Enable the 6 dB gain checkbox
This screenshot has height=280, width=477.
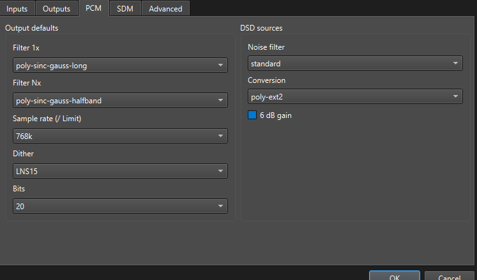[252, 115]
